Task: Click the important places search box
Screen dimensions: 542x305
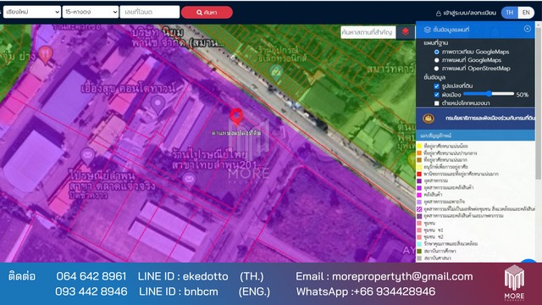Action: click(x=368, y=32)
